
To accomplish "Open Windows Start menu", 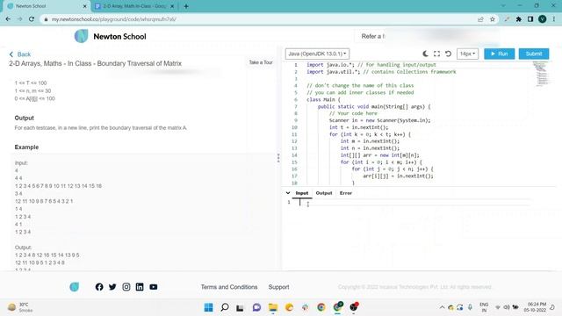I will tap(208, 307).
